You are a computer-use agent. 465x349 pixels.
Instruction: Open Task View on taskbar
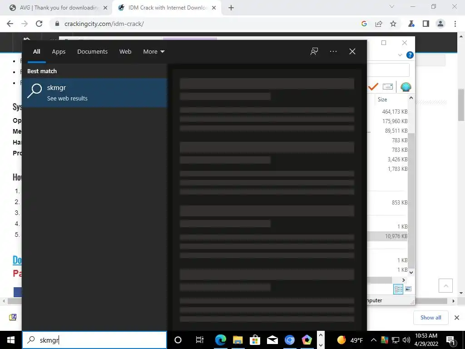pyautogui.click(x=200, y=340)
